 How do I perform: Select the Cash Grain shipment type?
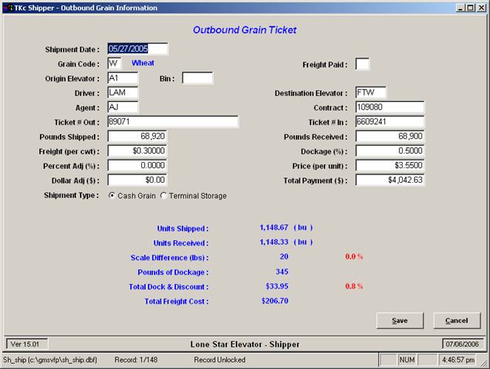112,196
